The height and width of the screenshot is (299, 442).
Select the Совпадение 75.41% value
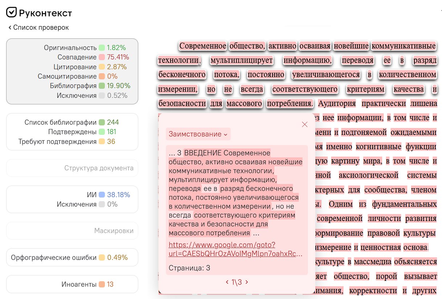(x=118, y=57)
